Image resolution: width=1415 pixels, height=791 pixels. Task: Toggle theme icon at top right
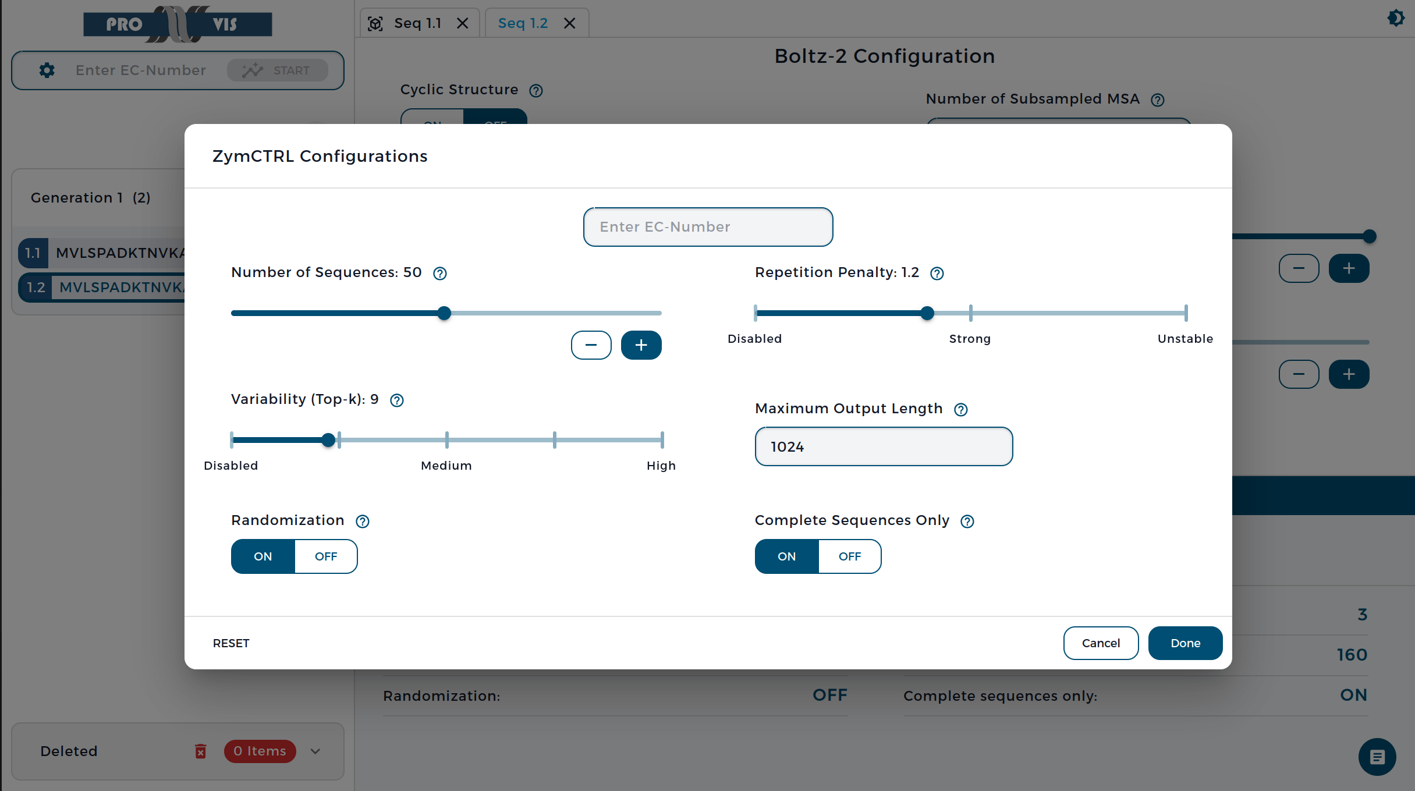point(1396,18)
